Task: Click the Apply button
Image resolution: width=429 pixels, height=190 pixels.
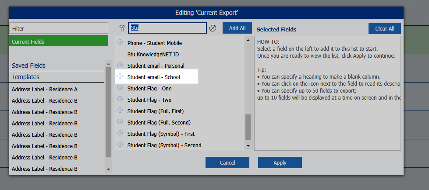Action: [280, 162]
